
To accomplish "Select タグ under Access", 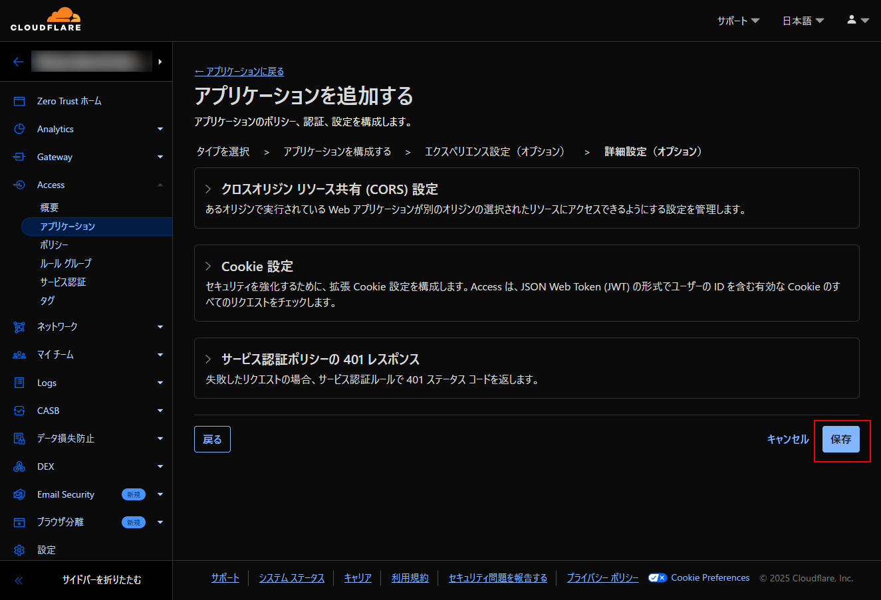I will tap(47, 300).
